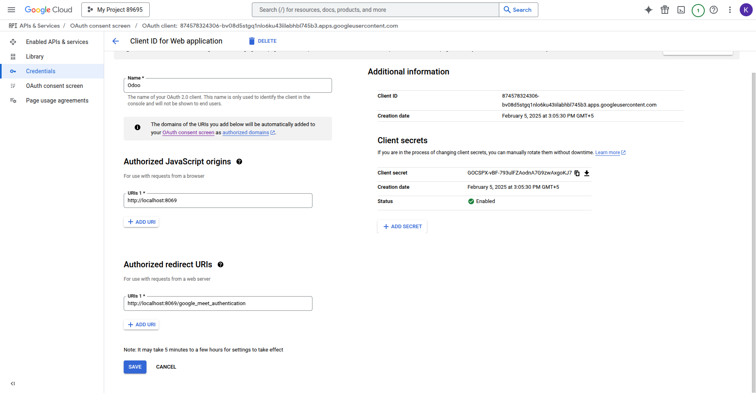
Task: Go to APIs & Services breadcrumb
Action: [39, 26]
